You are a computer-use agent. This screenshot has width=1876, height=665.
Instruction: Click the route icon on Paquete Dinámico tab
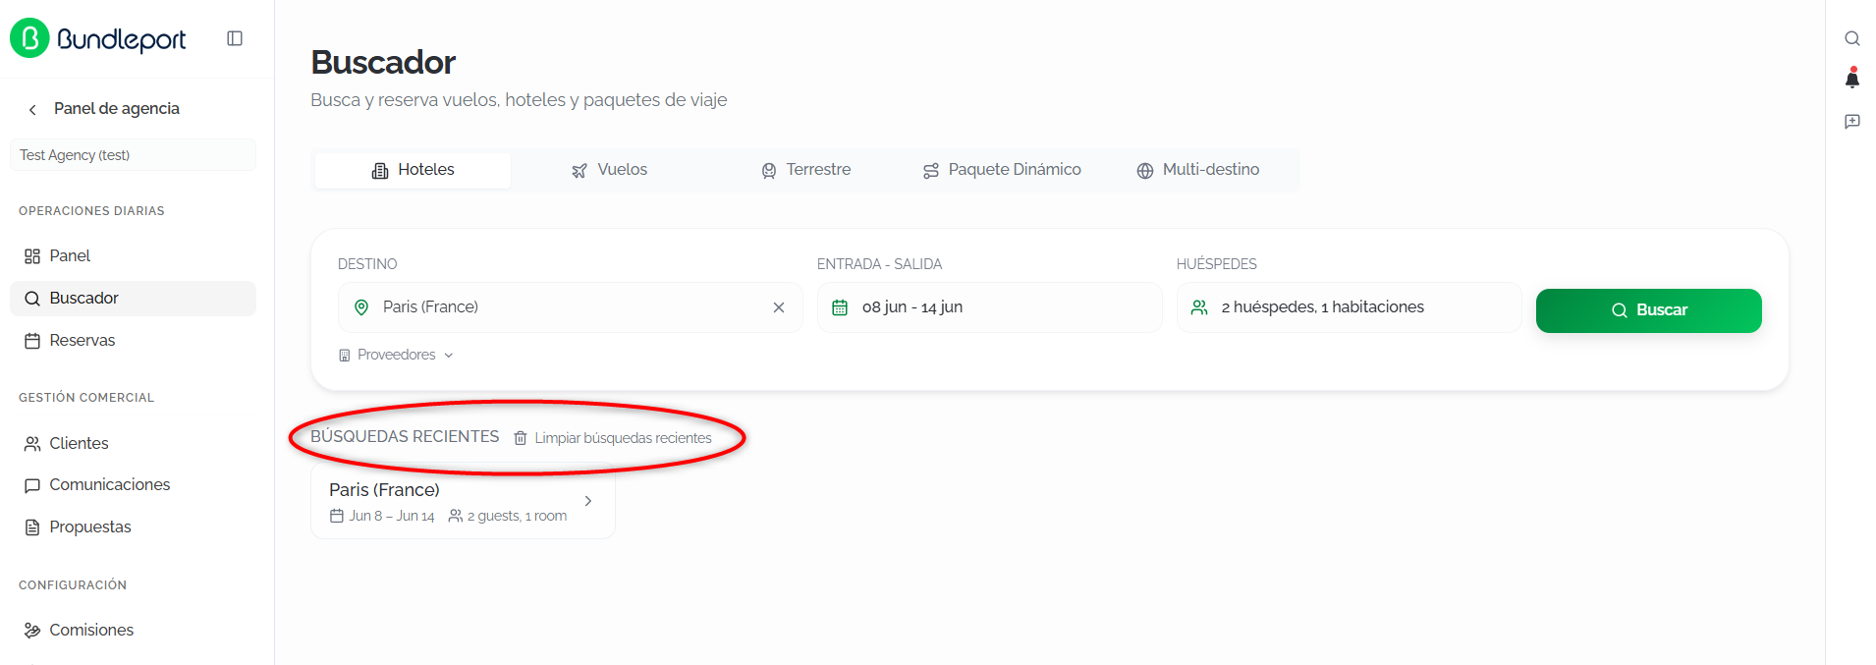click(931, 171)
